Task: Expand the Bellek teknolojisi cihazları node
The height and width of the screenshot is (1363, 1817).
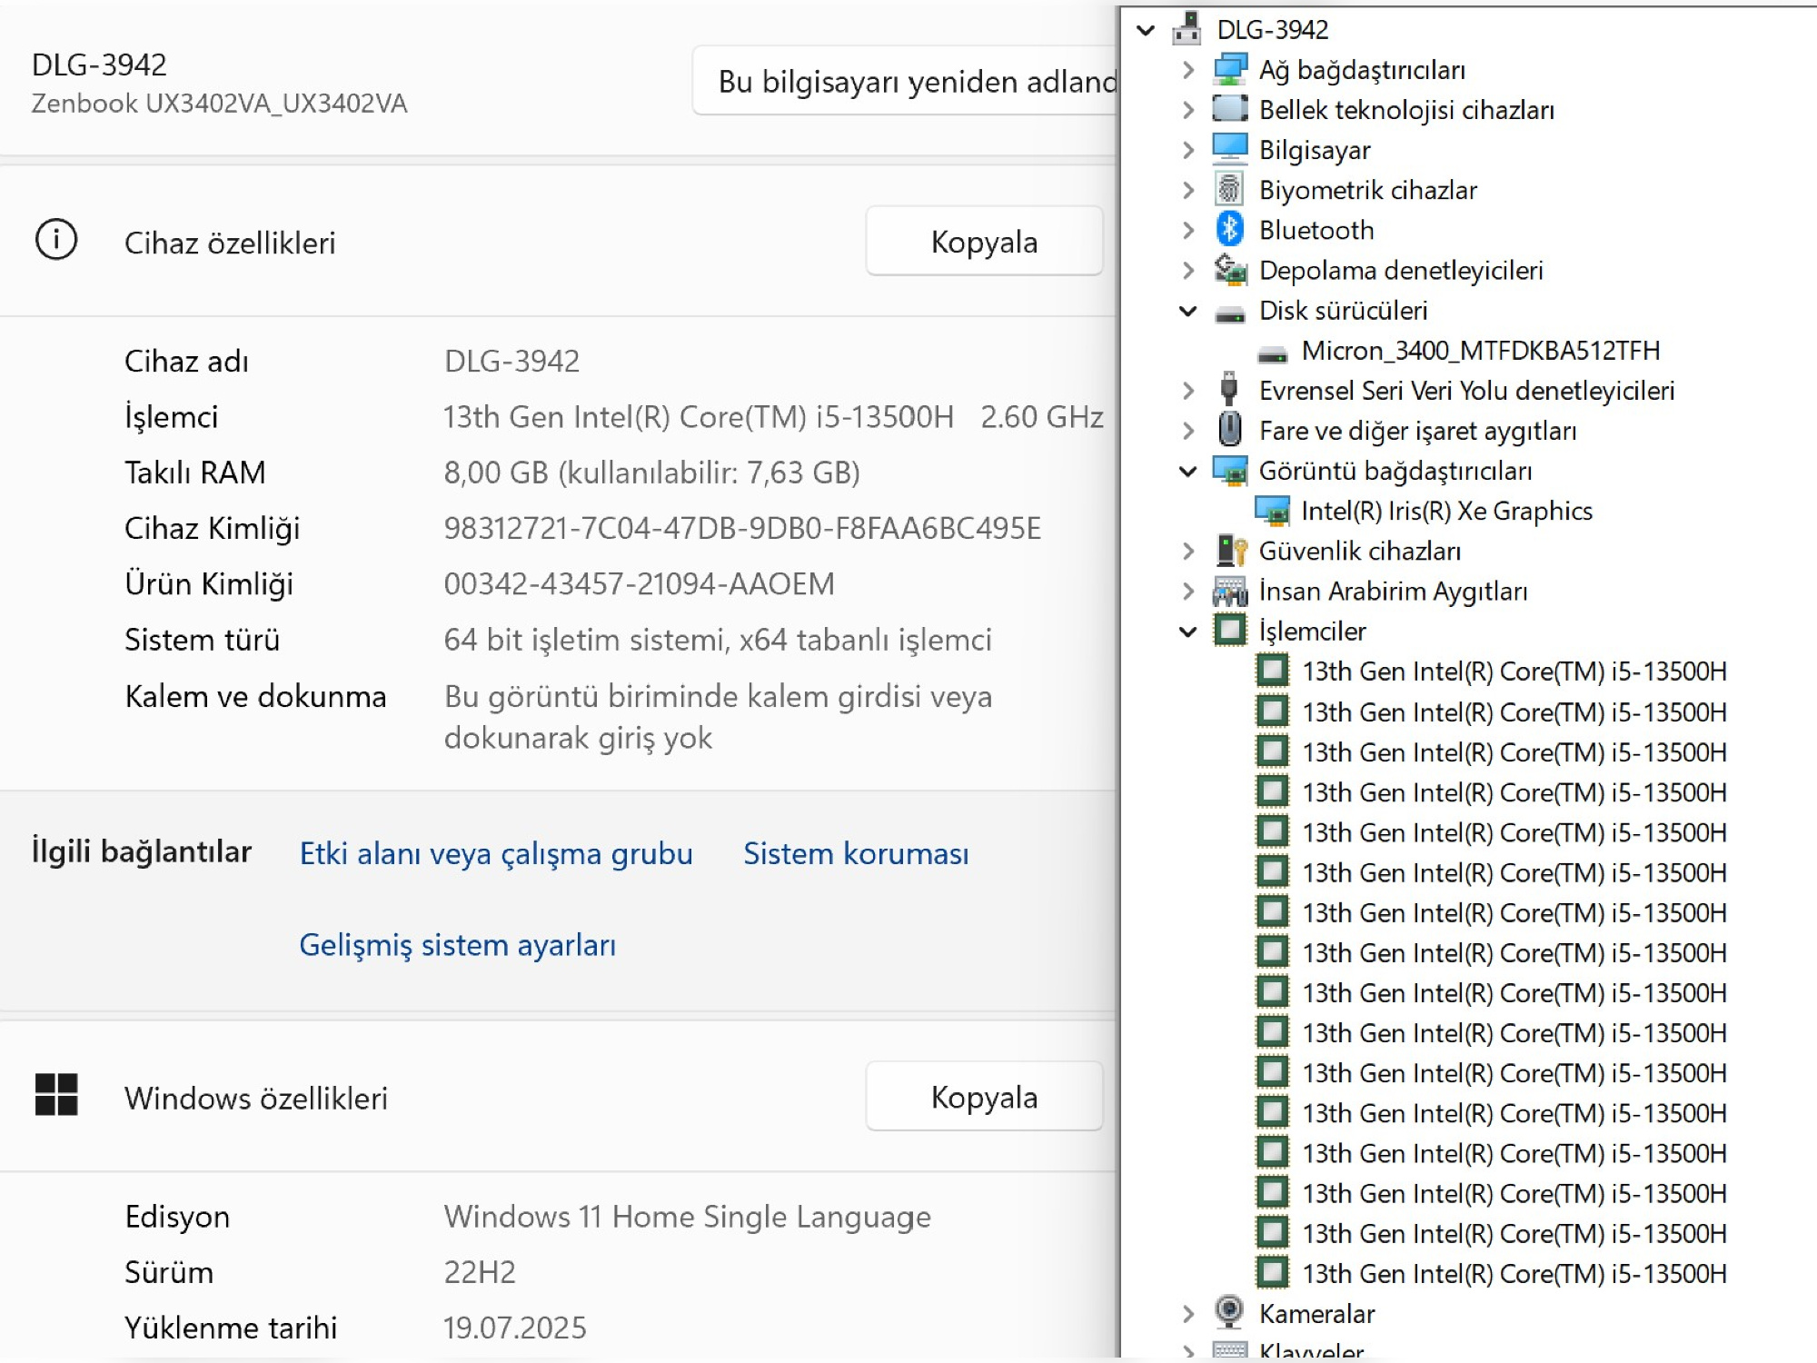Action: 1188,110
